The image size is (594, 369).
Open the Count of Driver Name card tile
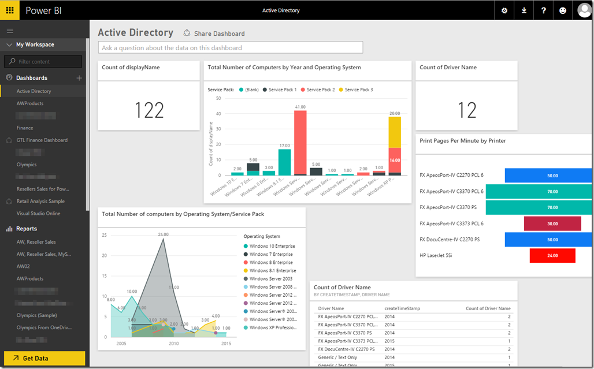point(466,95)
